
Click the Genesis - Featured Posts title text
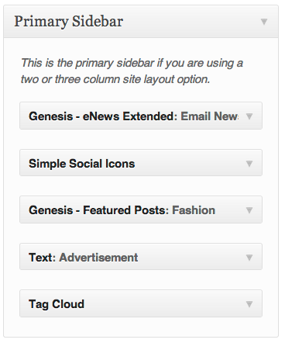coord(98,210)
